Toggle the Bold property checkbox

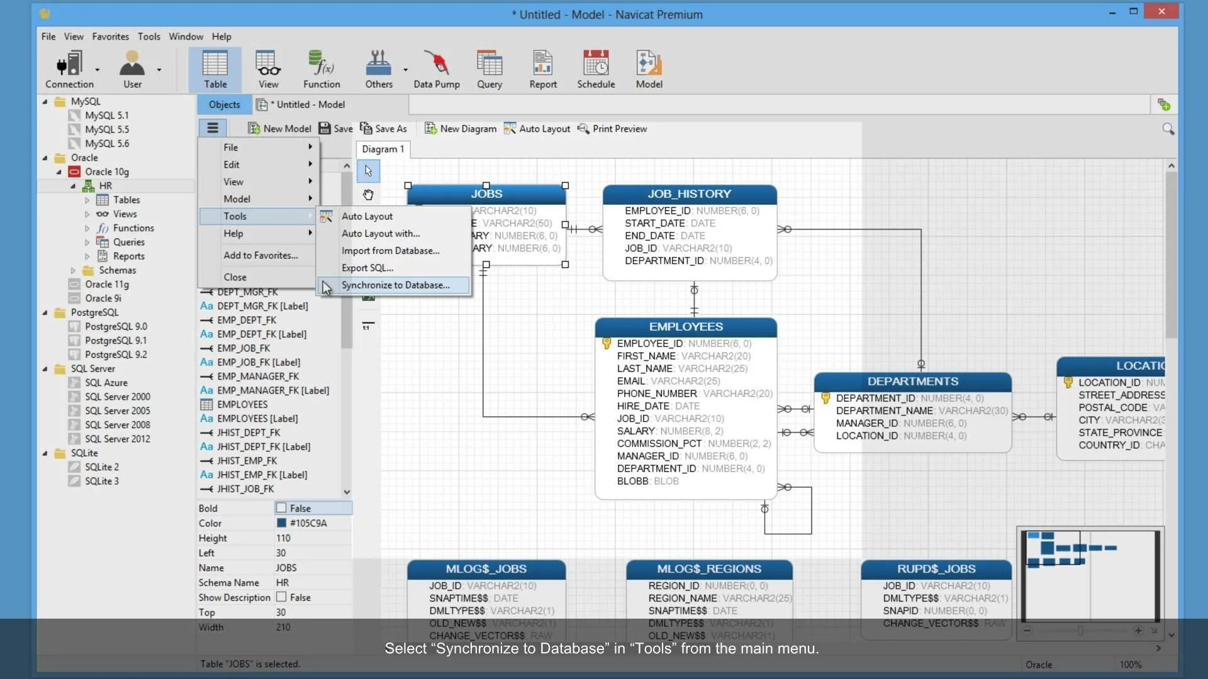(281, 508)
